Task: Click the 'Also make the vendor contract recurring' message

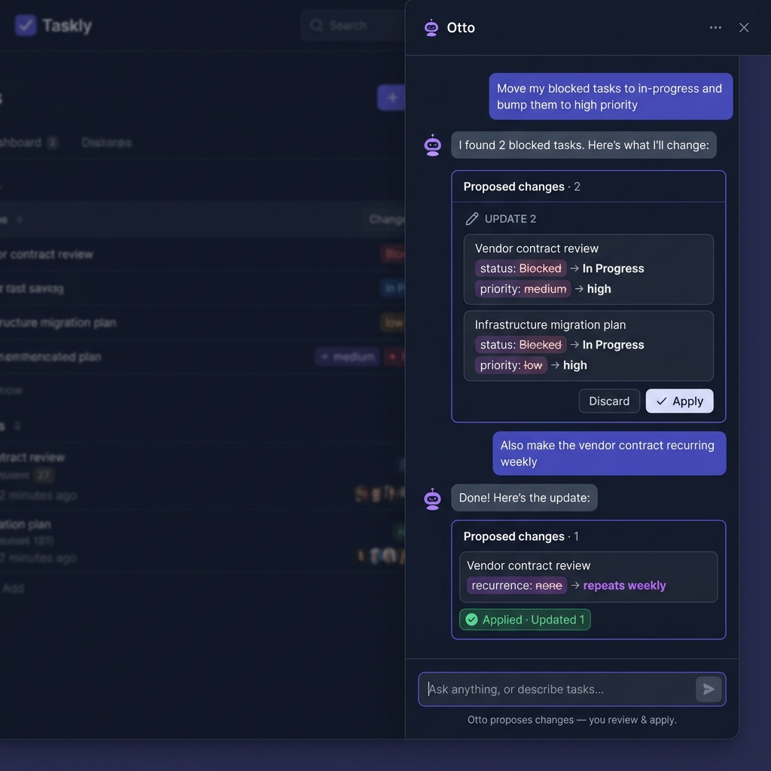Action: coord(608,453)
